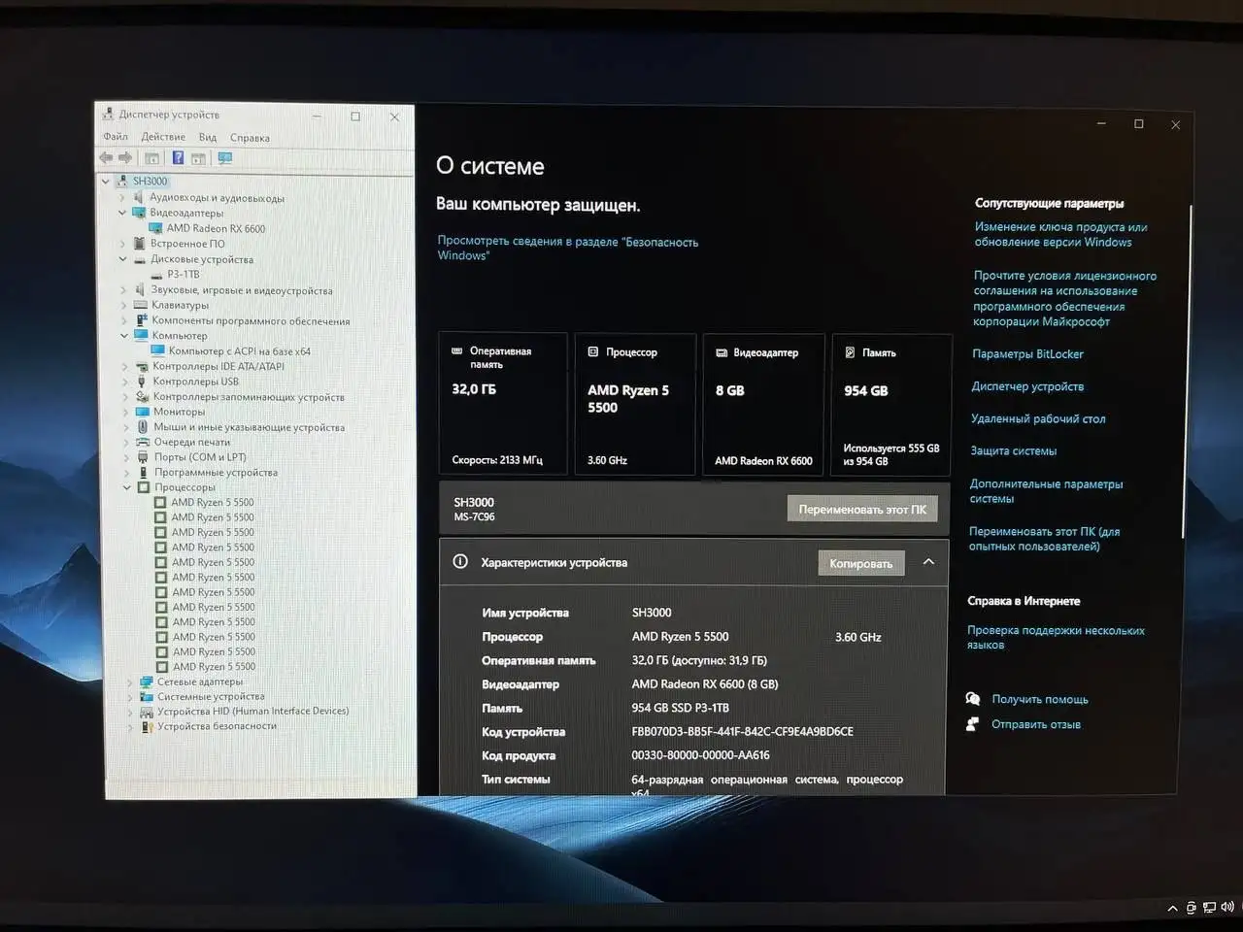Show hidden tray icons with the chevron
The width and height of the screenshot is (1243, 932).
coord(1173,909)
